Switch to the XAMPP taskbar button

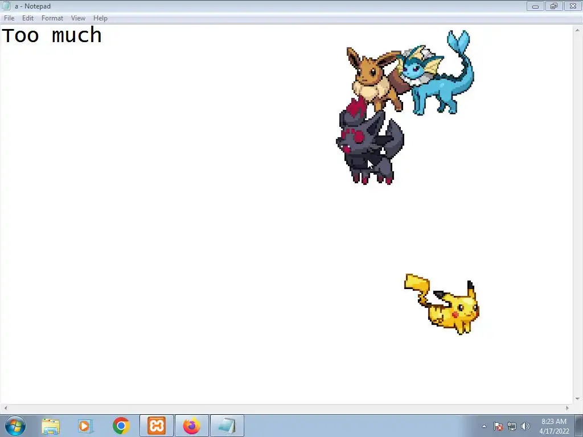[157, 426]
